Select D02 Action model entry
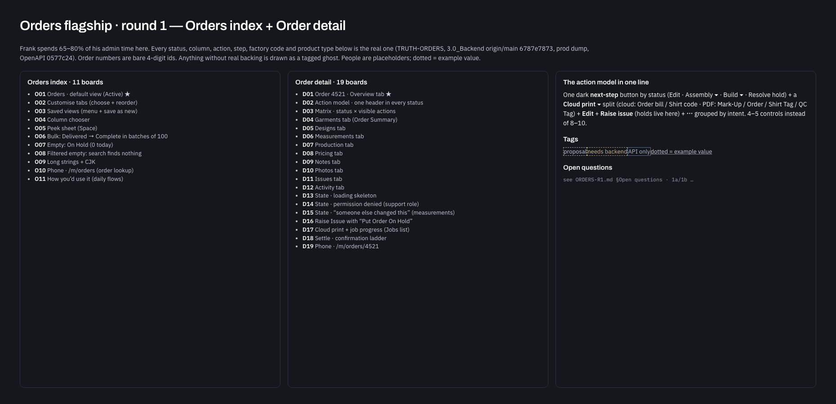Screen dimensions: 836x404 (x=363, y=103)
